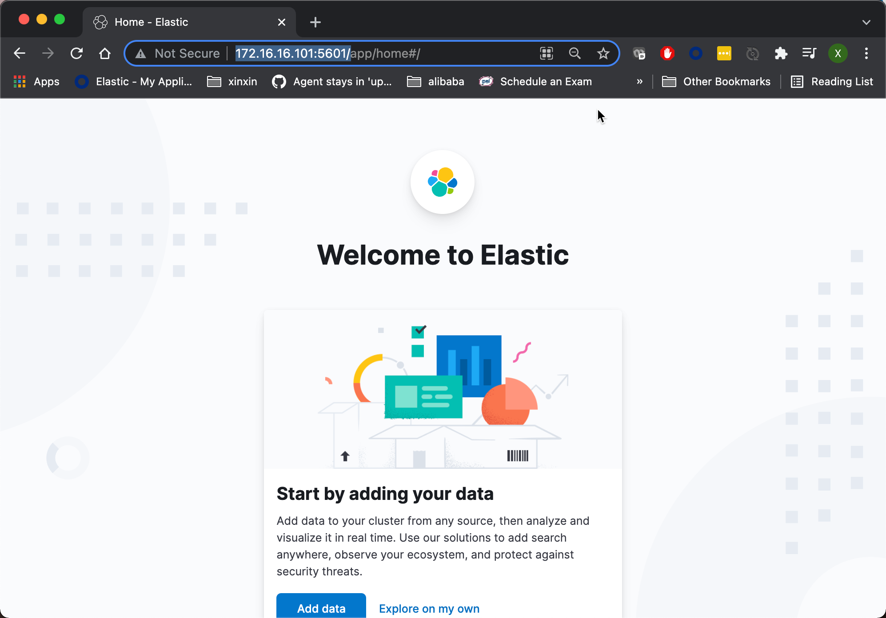Click the zoom magnifier icon in address bar
The width and height of the screenshot is (886, 618).
coord(575,54)
